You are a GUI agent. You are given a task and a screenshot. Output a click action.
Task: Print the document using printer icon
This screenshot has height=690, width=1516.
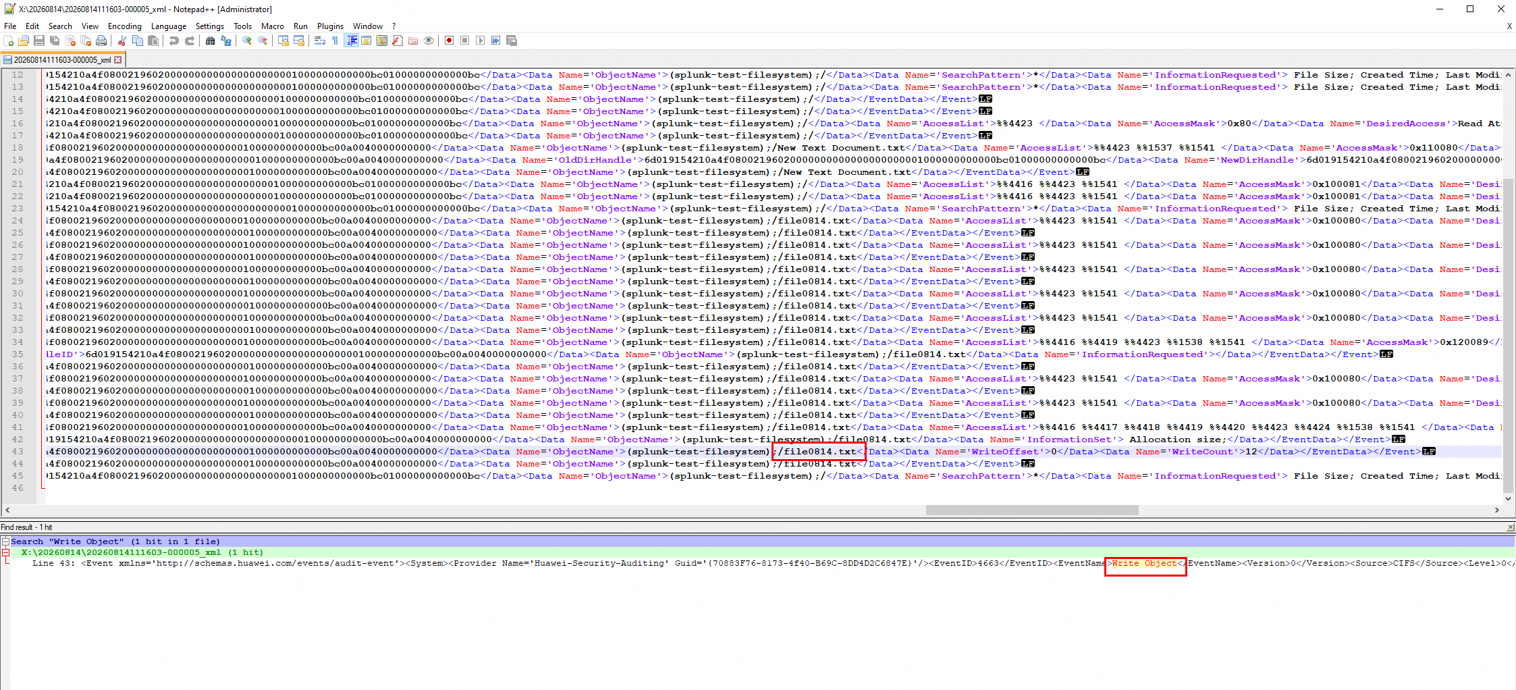[101, 41]
